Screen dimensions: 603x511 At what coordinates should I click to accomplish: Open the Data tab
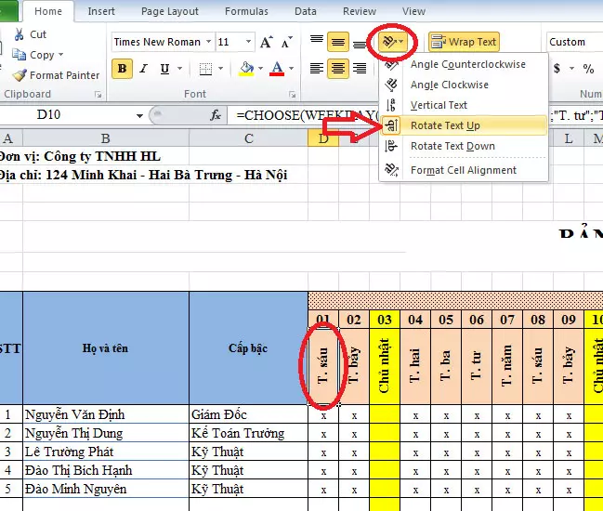(x=306, y=11)
